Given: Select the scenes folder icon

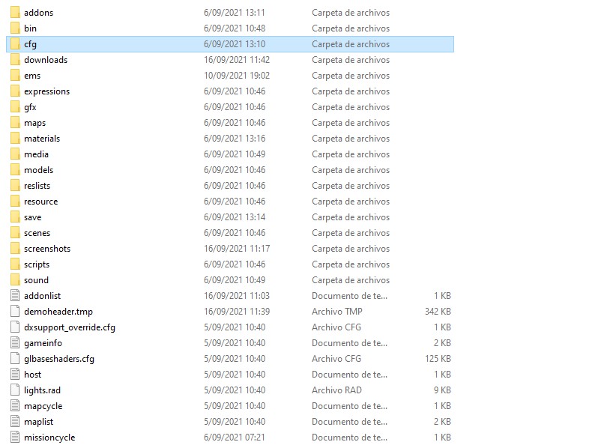Looking at the screenshot, I should pyautogui.click(x=15, y=233).
